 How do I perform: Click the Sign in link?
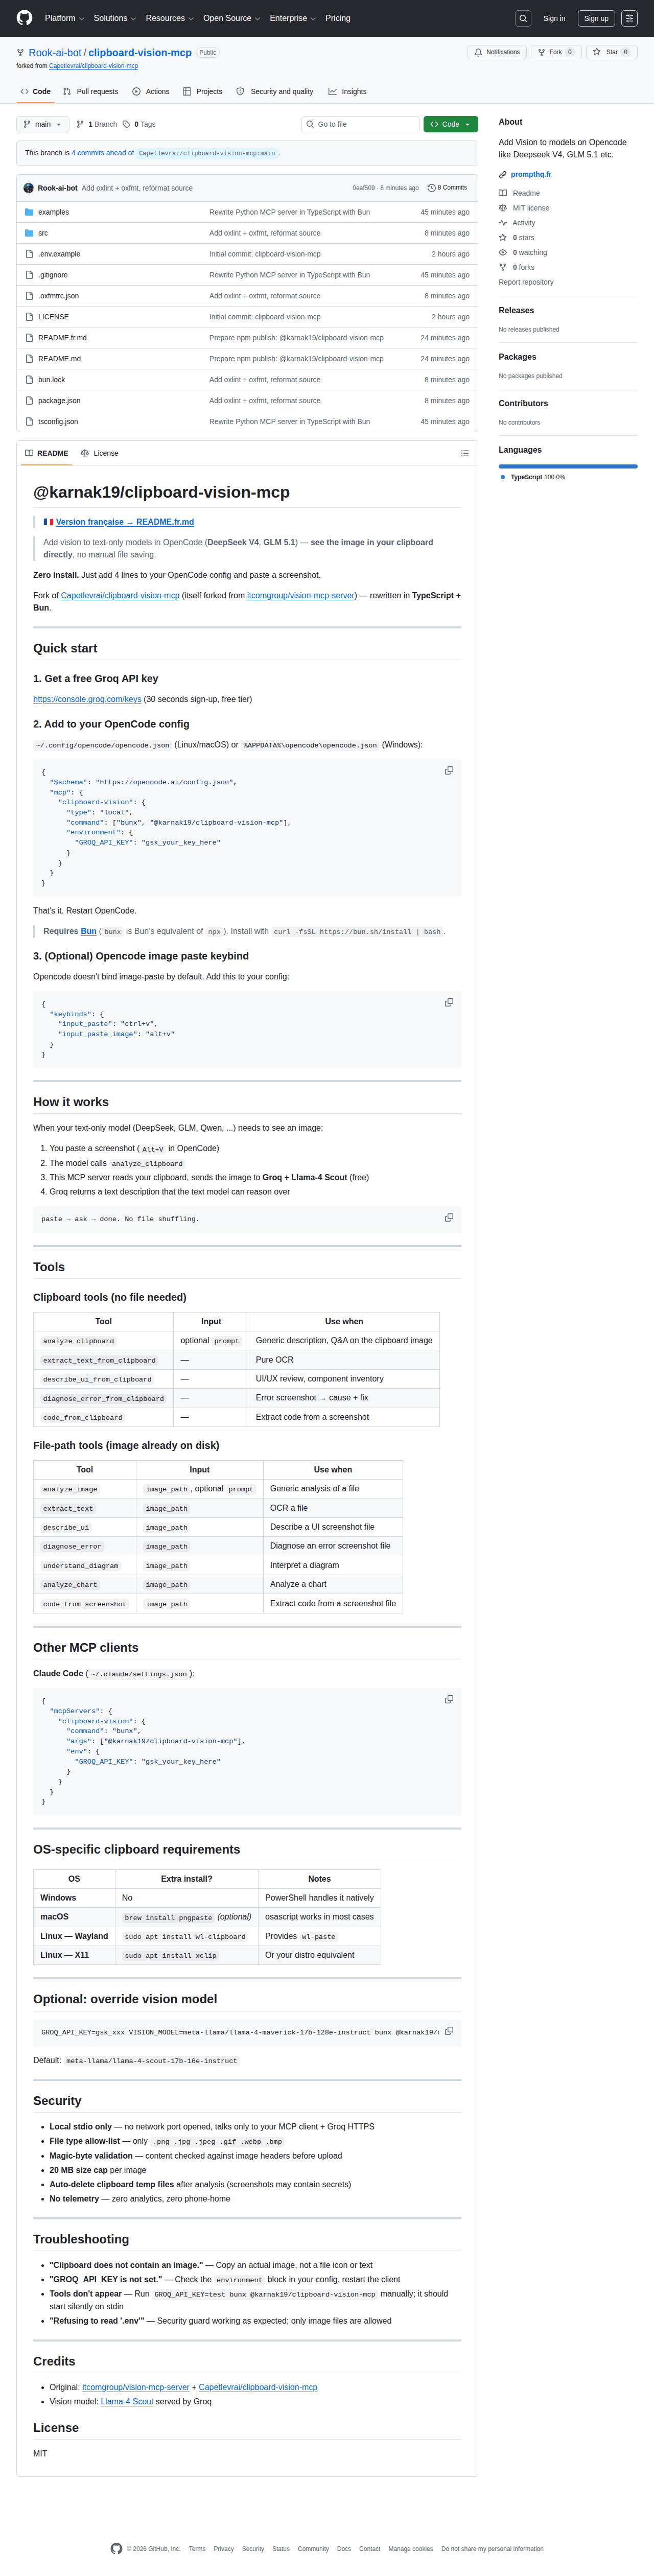(554, 18)
